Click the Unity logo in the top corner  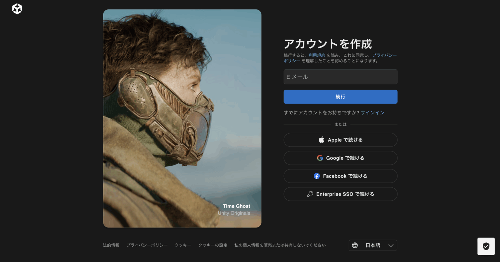coord(17,9)
